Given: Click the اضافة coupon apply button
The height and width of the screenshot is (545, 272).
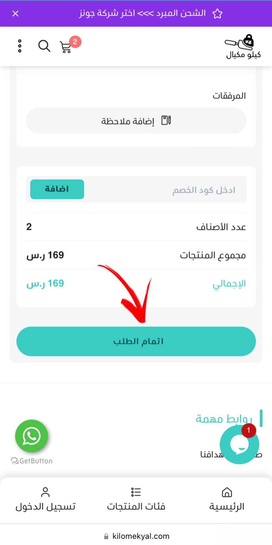Looking at the screenshot, I should [57, 189].
